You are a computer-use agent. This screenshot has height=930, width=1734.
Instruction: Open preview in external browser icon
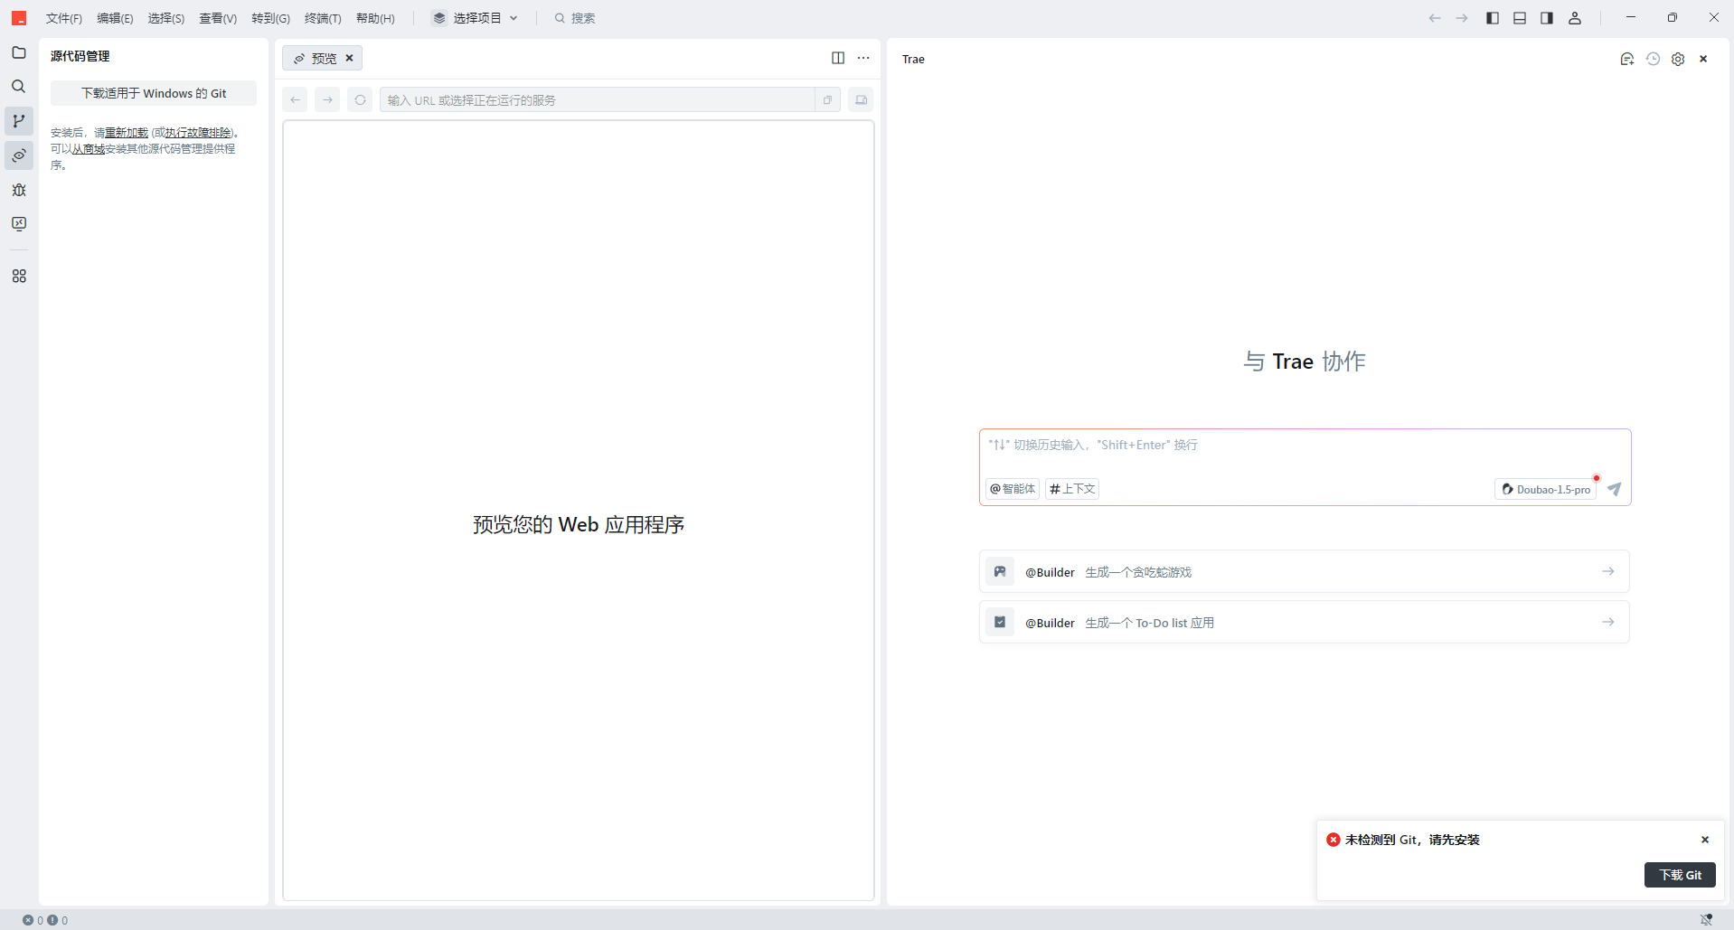point(827,100)
